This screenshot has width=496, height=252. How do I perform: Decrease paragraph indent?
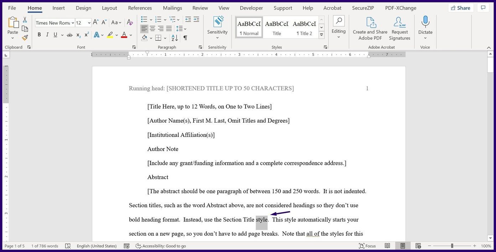pos(188,20)
